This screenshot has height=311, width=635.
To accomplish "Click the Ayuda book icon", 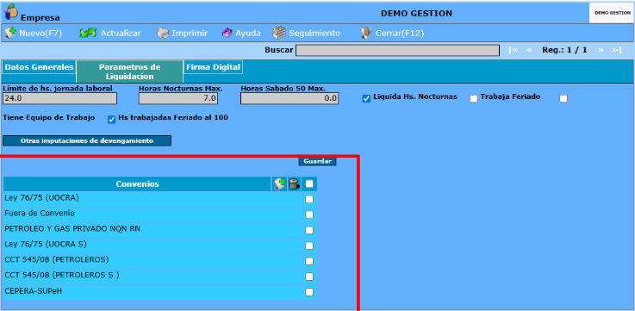I will (x=227, y=34).
